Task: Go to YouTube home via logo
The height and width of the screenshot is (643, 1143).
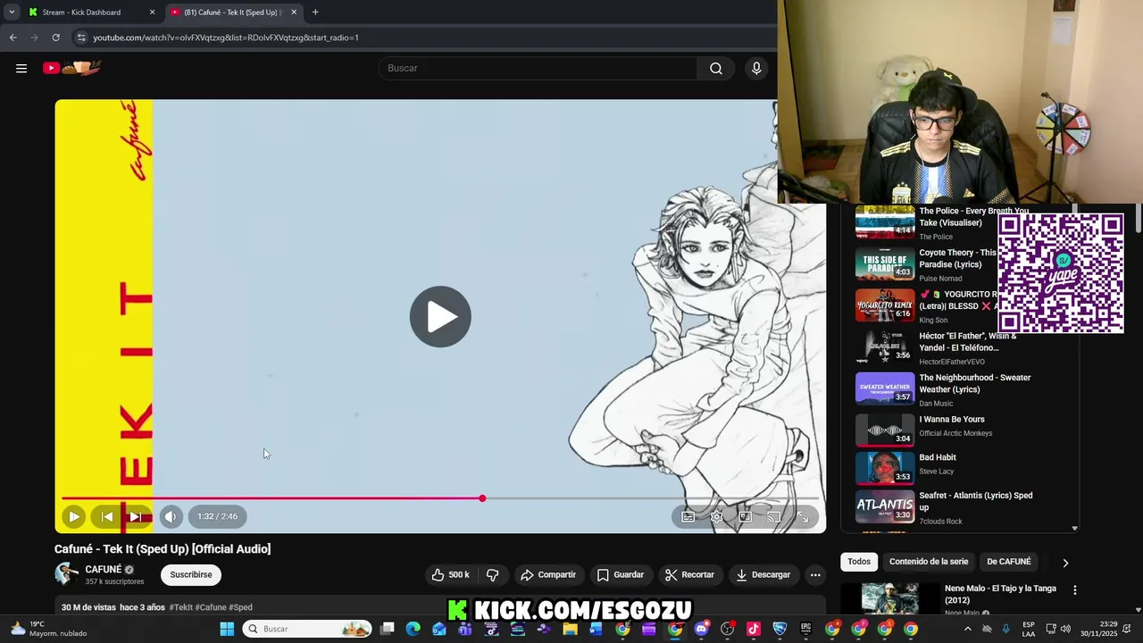Action: point(72,68)
